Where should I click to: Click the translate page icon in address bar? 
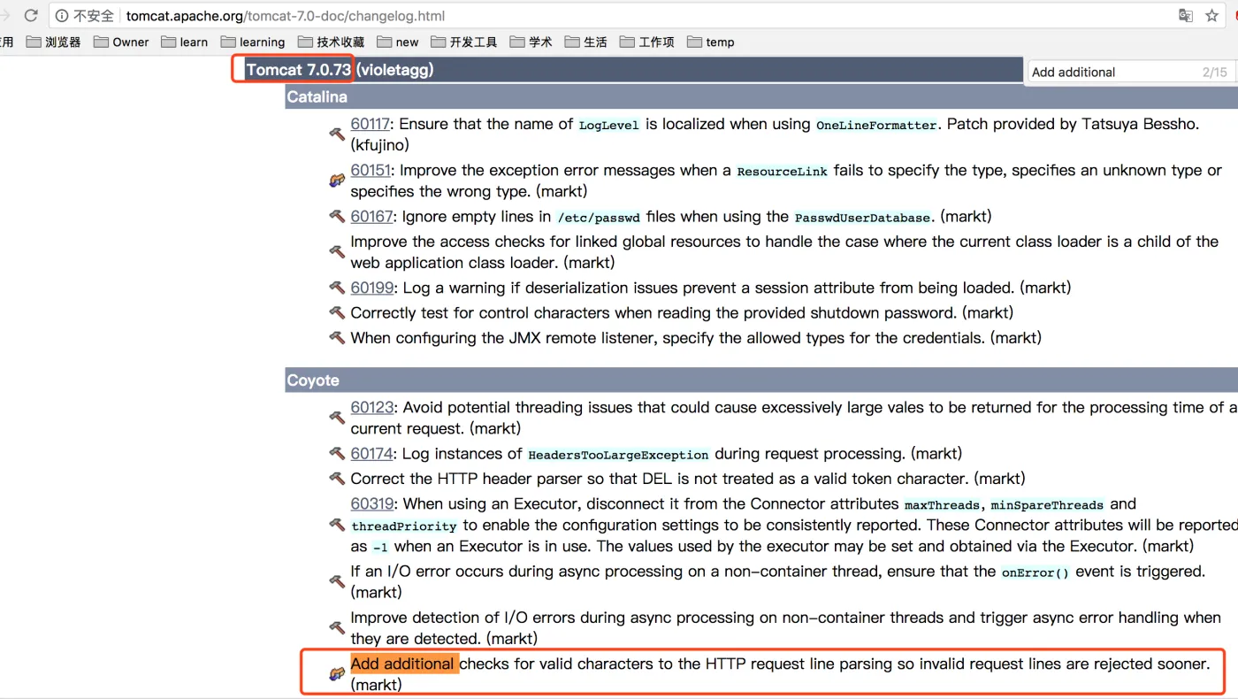[1186, 15]
